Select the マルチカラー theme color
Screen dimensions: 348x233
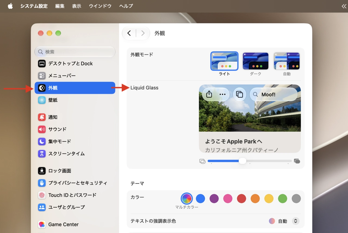(x=187, y=198)
